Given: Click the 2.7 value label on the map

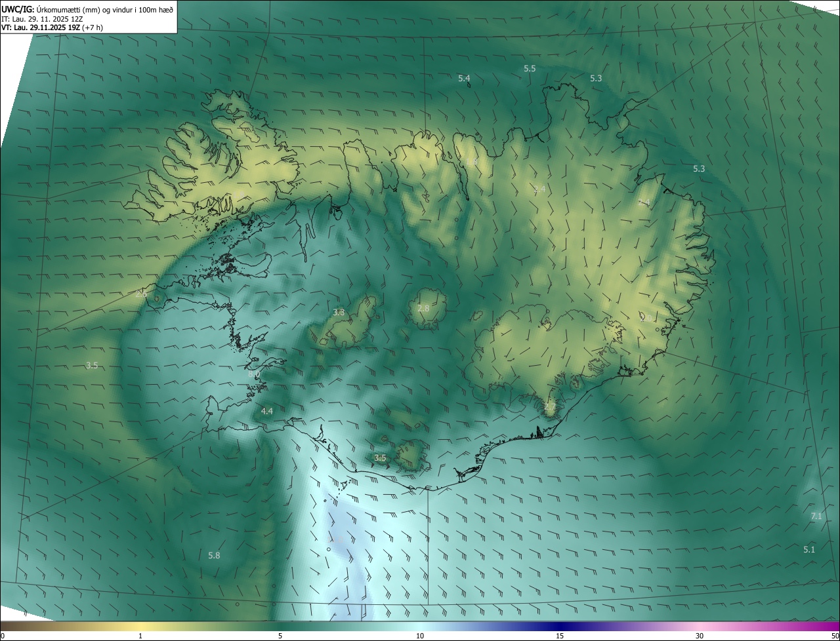Looking at the screenshot, I should (x=550, y=407).
